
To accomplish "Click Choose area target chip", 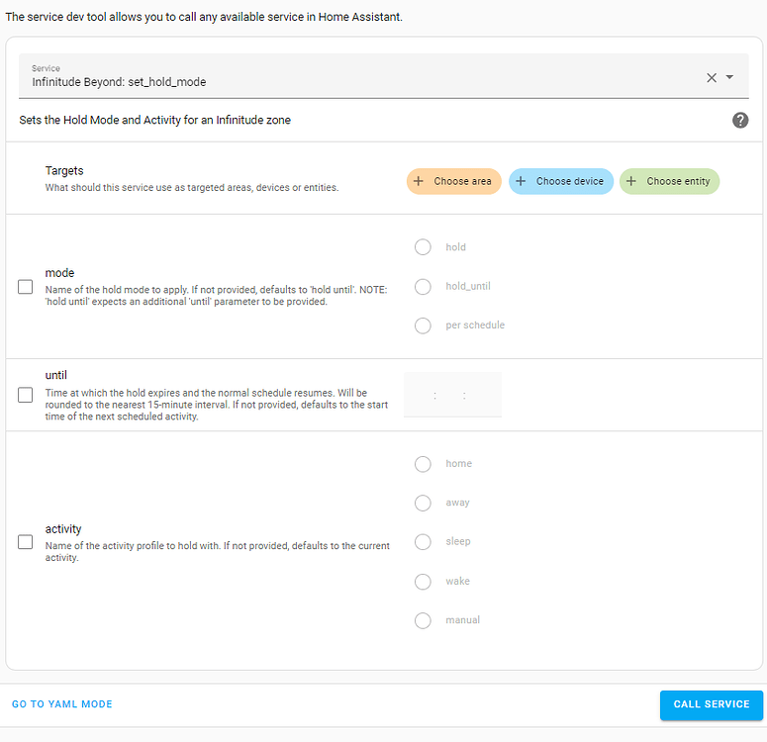I will tap(454, 181).
